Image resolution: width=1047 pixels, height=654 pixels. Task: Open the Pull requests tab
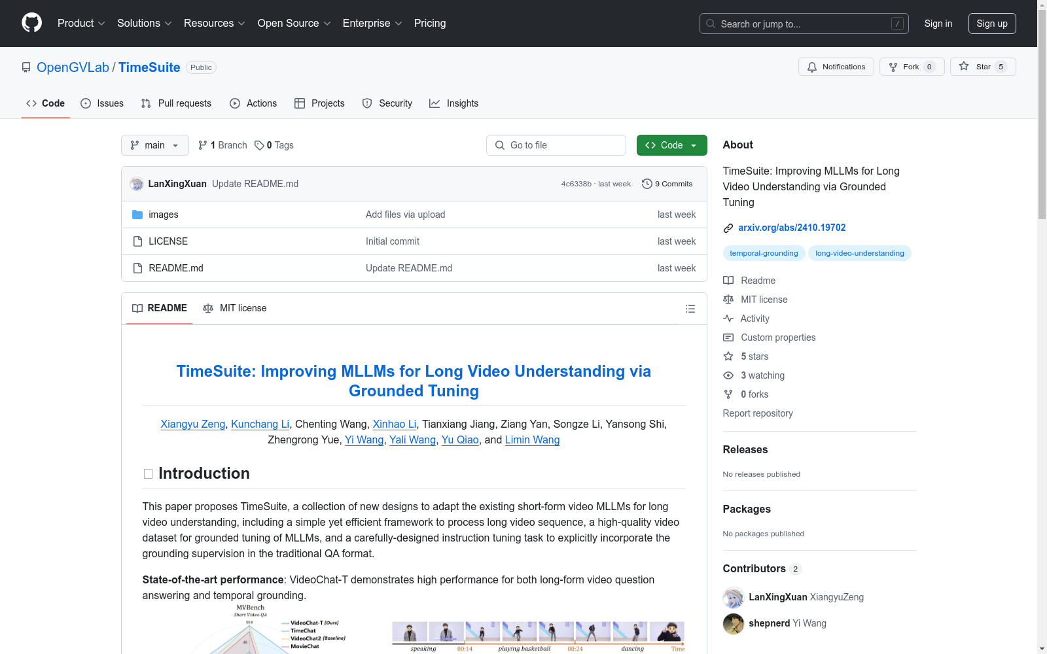176,103
